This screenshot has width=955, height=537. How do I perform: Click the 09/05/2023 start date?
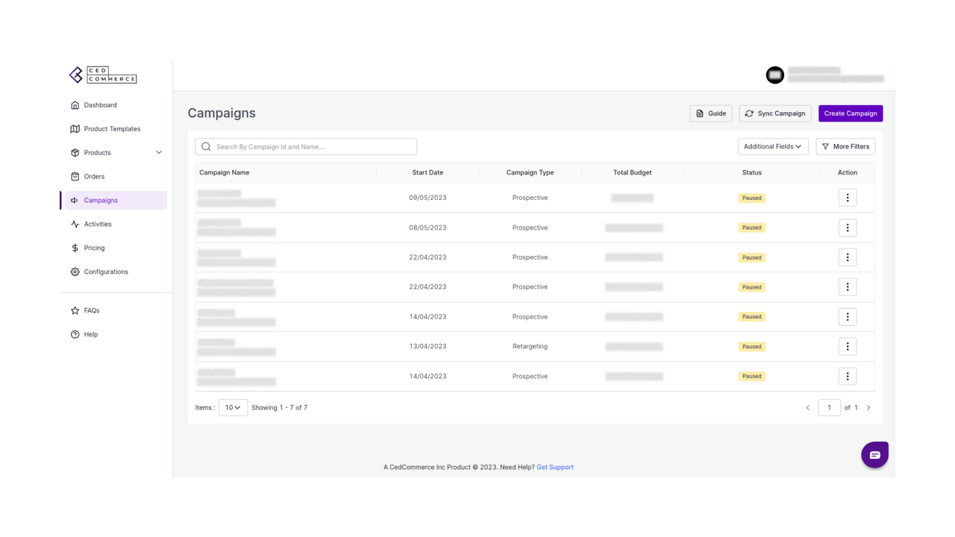428,198
